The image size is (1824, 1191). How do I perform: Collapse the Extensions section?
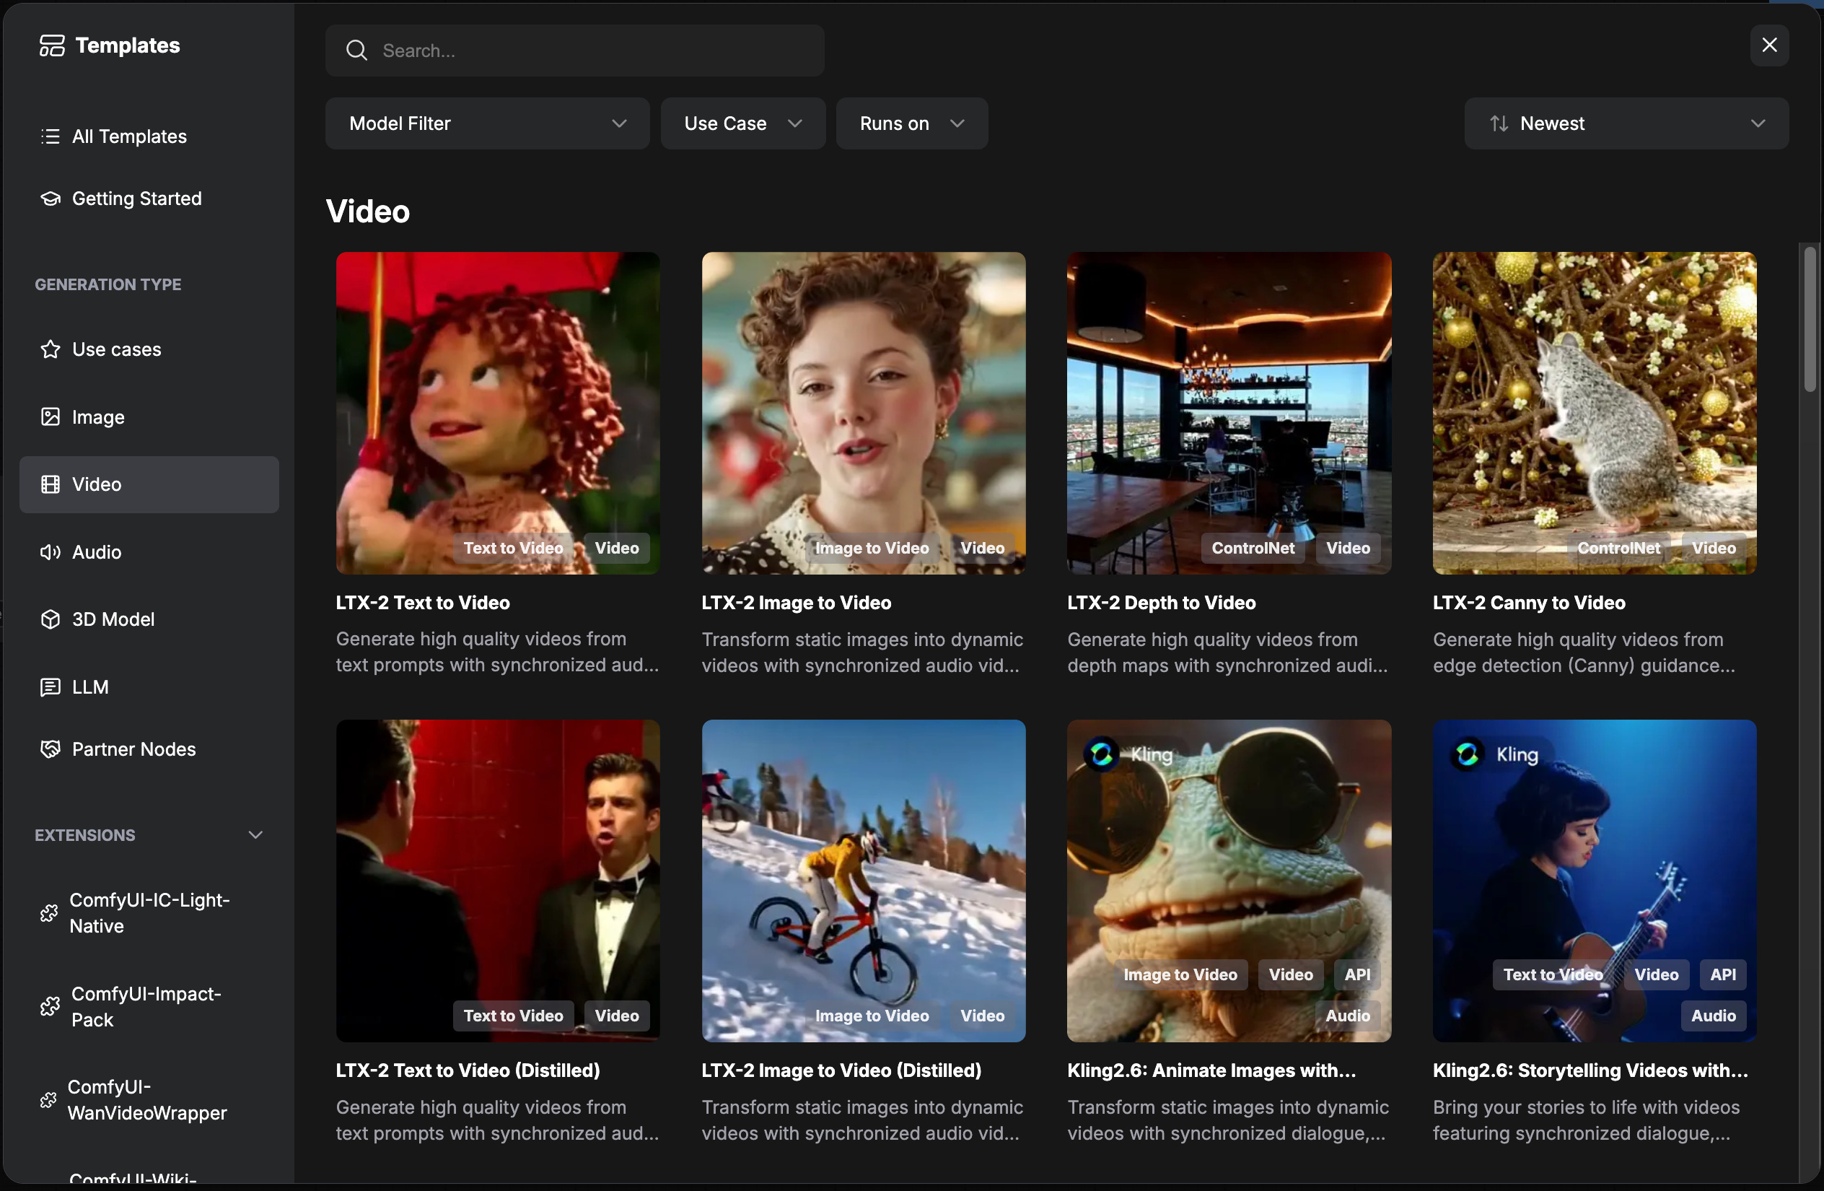coord(255,834)
